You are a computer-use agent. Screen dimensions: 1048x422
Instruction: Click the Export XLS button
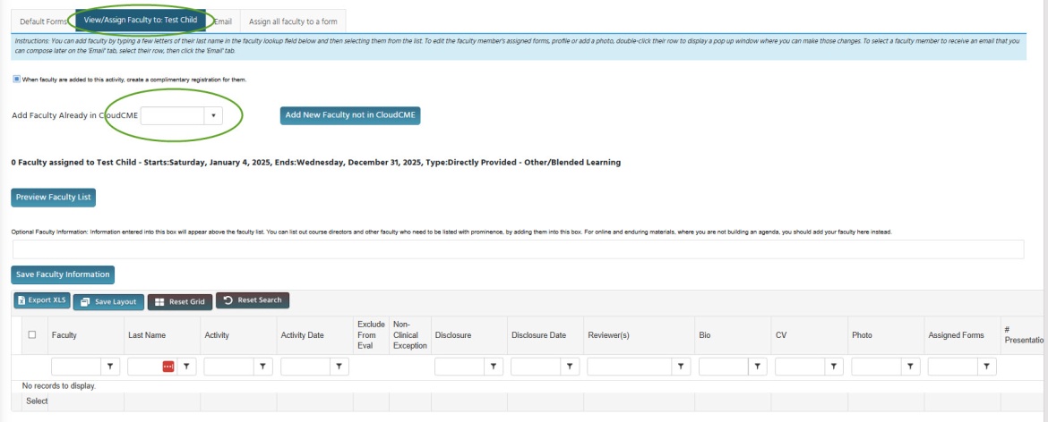[x=40, y=301]
